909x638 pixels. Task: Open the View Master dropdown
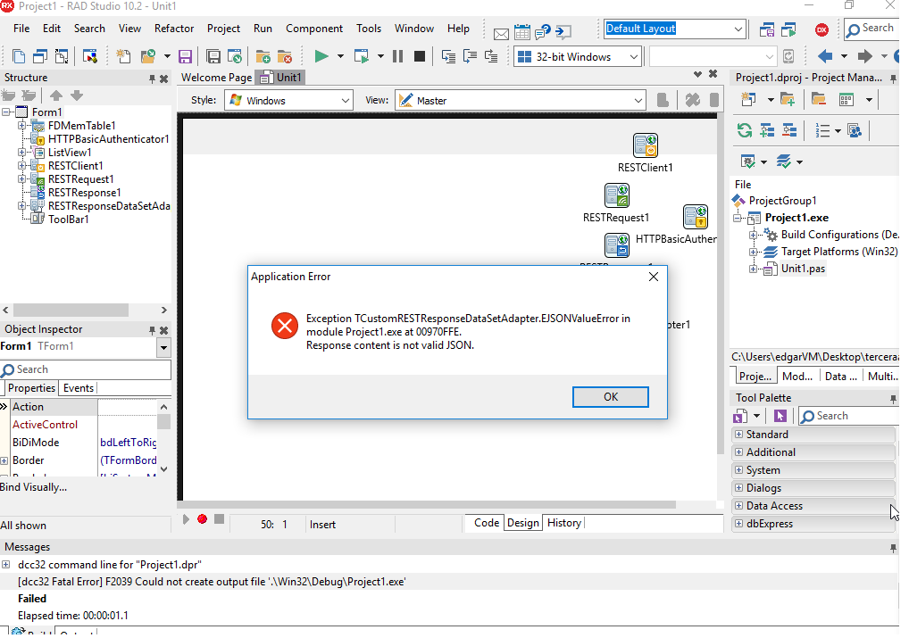[638, 100]
